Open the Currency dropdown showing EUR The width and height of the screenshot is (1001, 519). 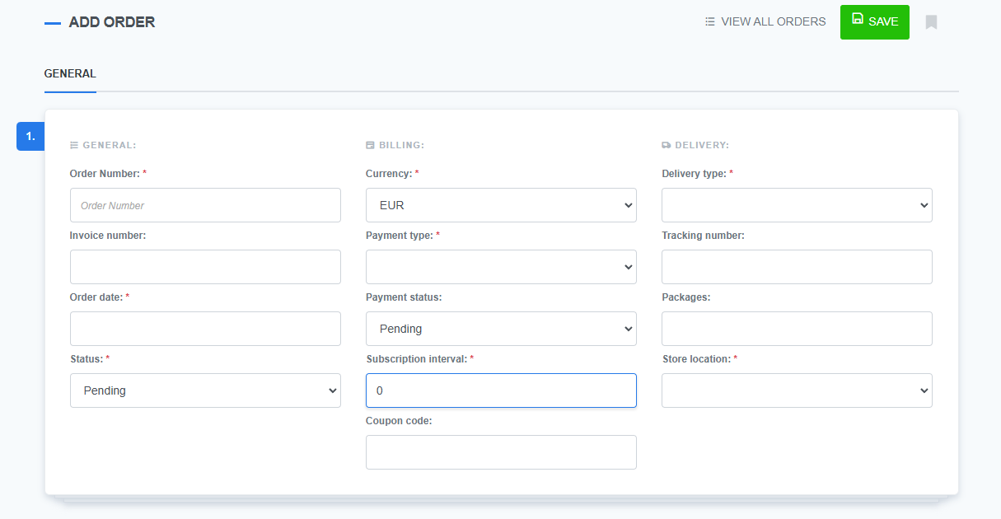pyautogui.click(x=501, y=205)
